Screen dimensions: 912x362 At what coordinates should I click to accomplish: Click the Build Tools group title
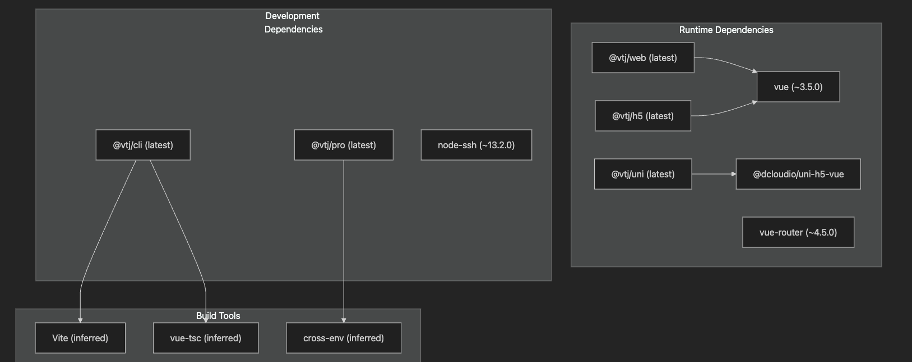pos(218,316)
